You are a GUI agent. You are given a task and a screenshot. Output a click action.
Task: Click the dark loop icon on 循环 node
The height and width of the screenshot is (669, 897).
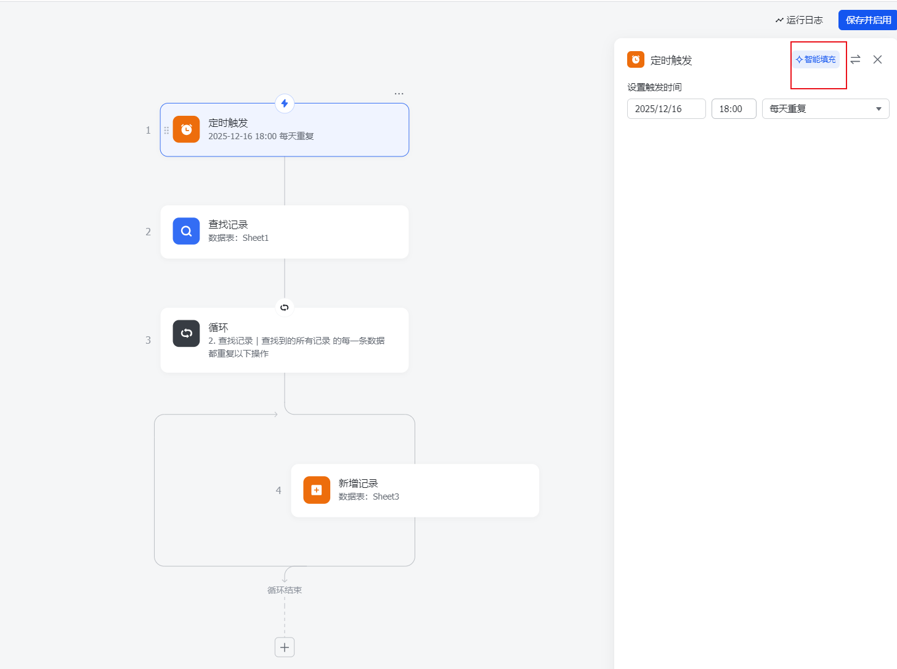point(186,333)
